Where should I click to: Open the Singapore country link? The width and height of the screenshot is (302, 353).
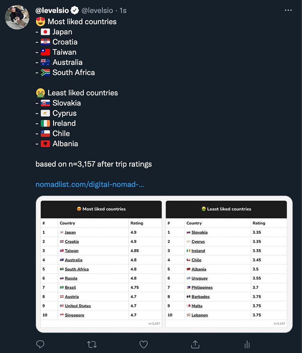tap(75, 315)
